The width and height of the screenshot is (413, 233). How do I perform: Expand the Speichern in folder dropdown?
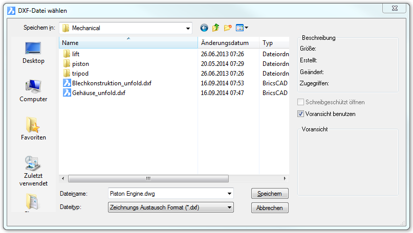pyautogui.click(x=188, y=29)
